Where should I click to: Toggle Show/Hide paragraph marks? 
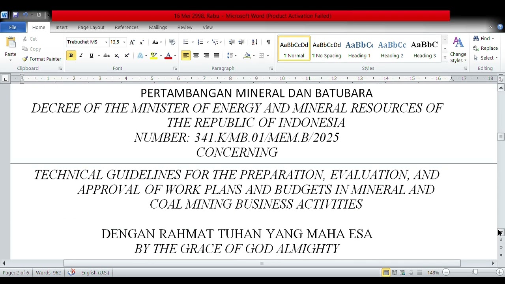[268, 42]
